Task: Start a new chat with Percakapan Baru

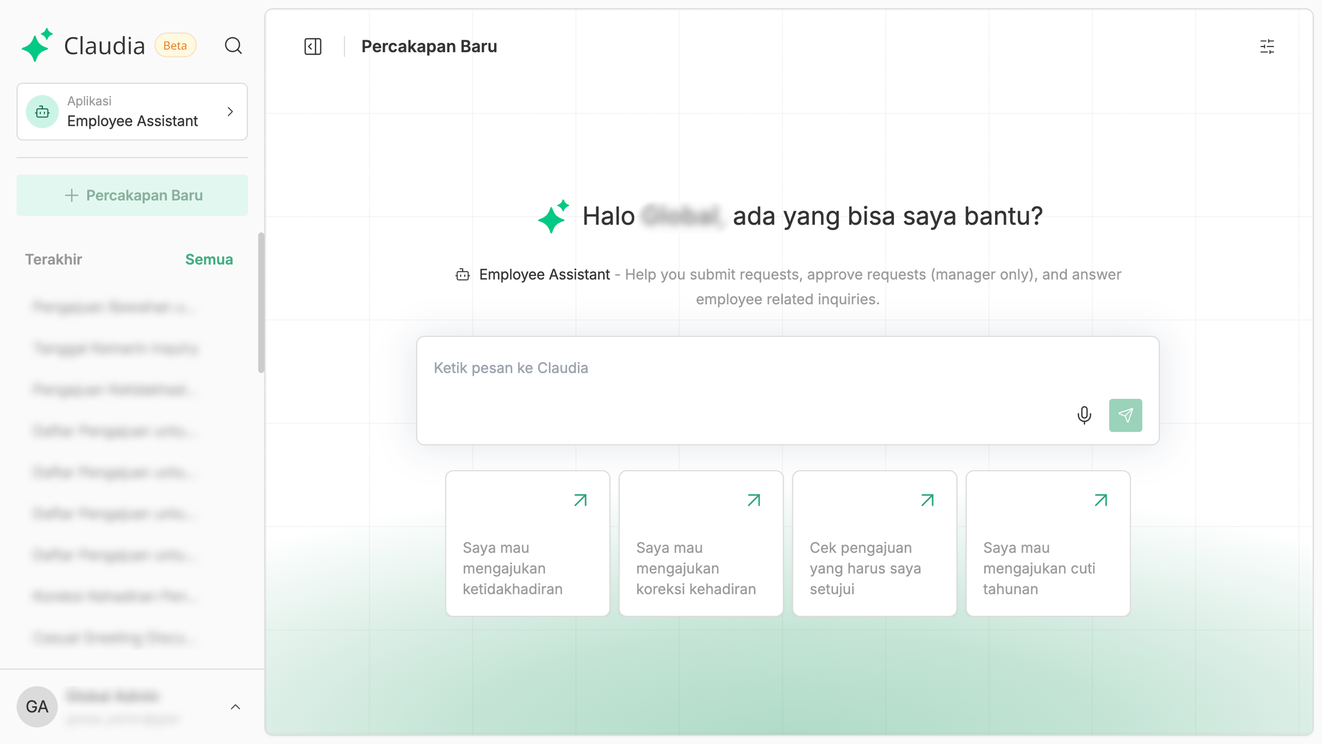Action: point(132,195)
